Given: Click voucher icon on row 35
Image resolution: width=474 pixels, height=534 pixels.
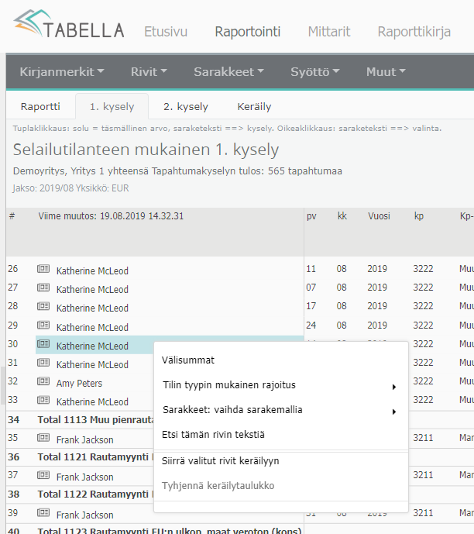Looking at the screenshot, I should (43, 439).
